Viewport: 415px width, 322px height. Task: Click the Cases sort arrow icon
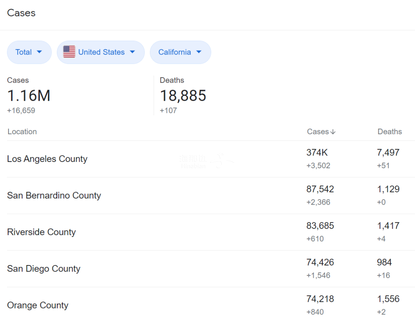pos(333,132)
